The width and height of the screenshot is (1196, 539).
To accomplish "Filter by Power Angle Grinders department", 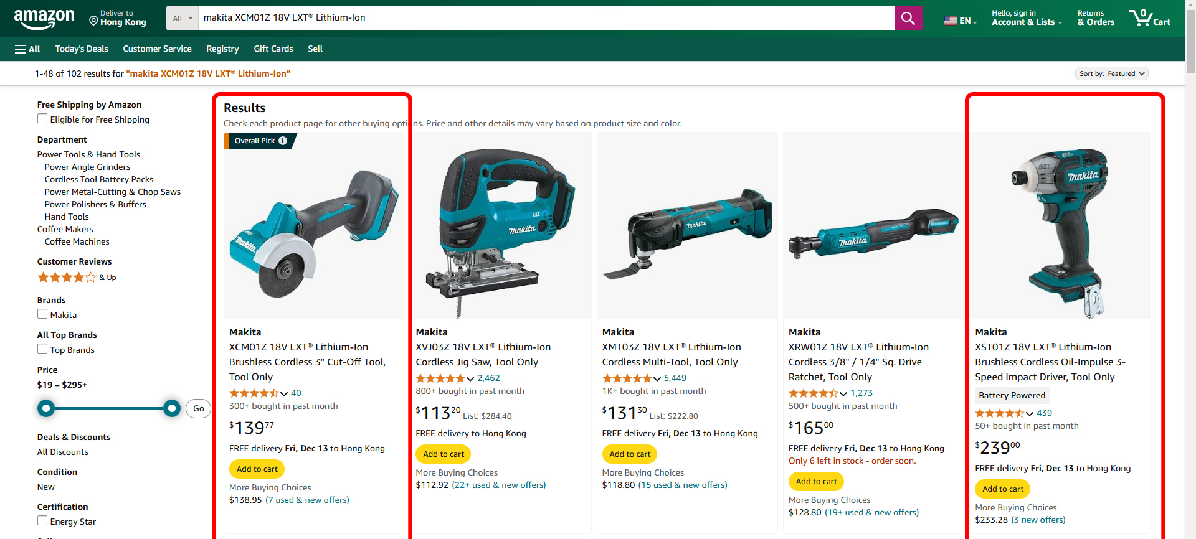I will [x=87, y=167].
